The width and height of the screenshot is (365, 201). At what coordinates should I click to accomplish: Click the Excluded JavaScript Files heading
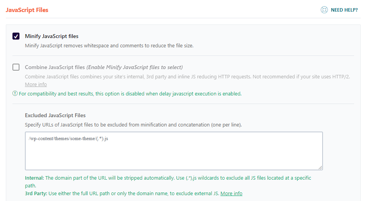[55, 115]
